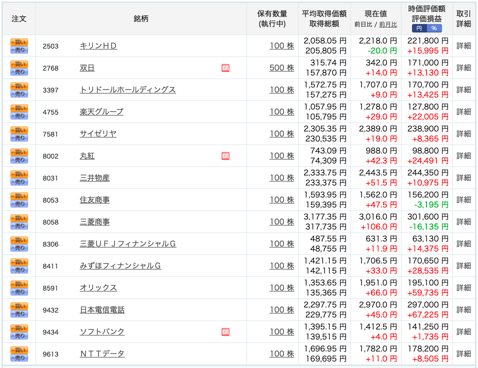Click the stock code 8306

50,244
